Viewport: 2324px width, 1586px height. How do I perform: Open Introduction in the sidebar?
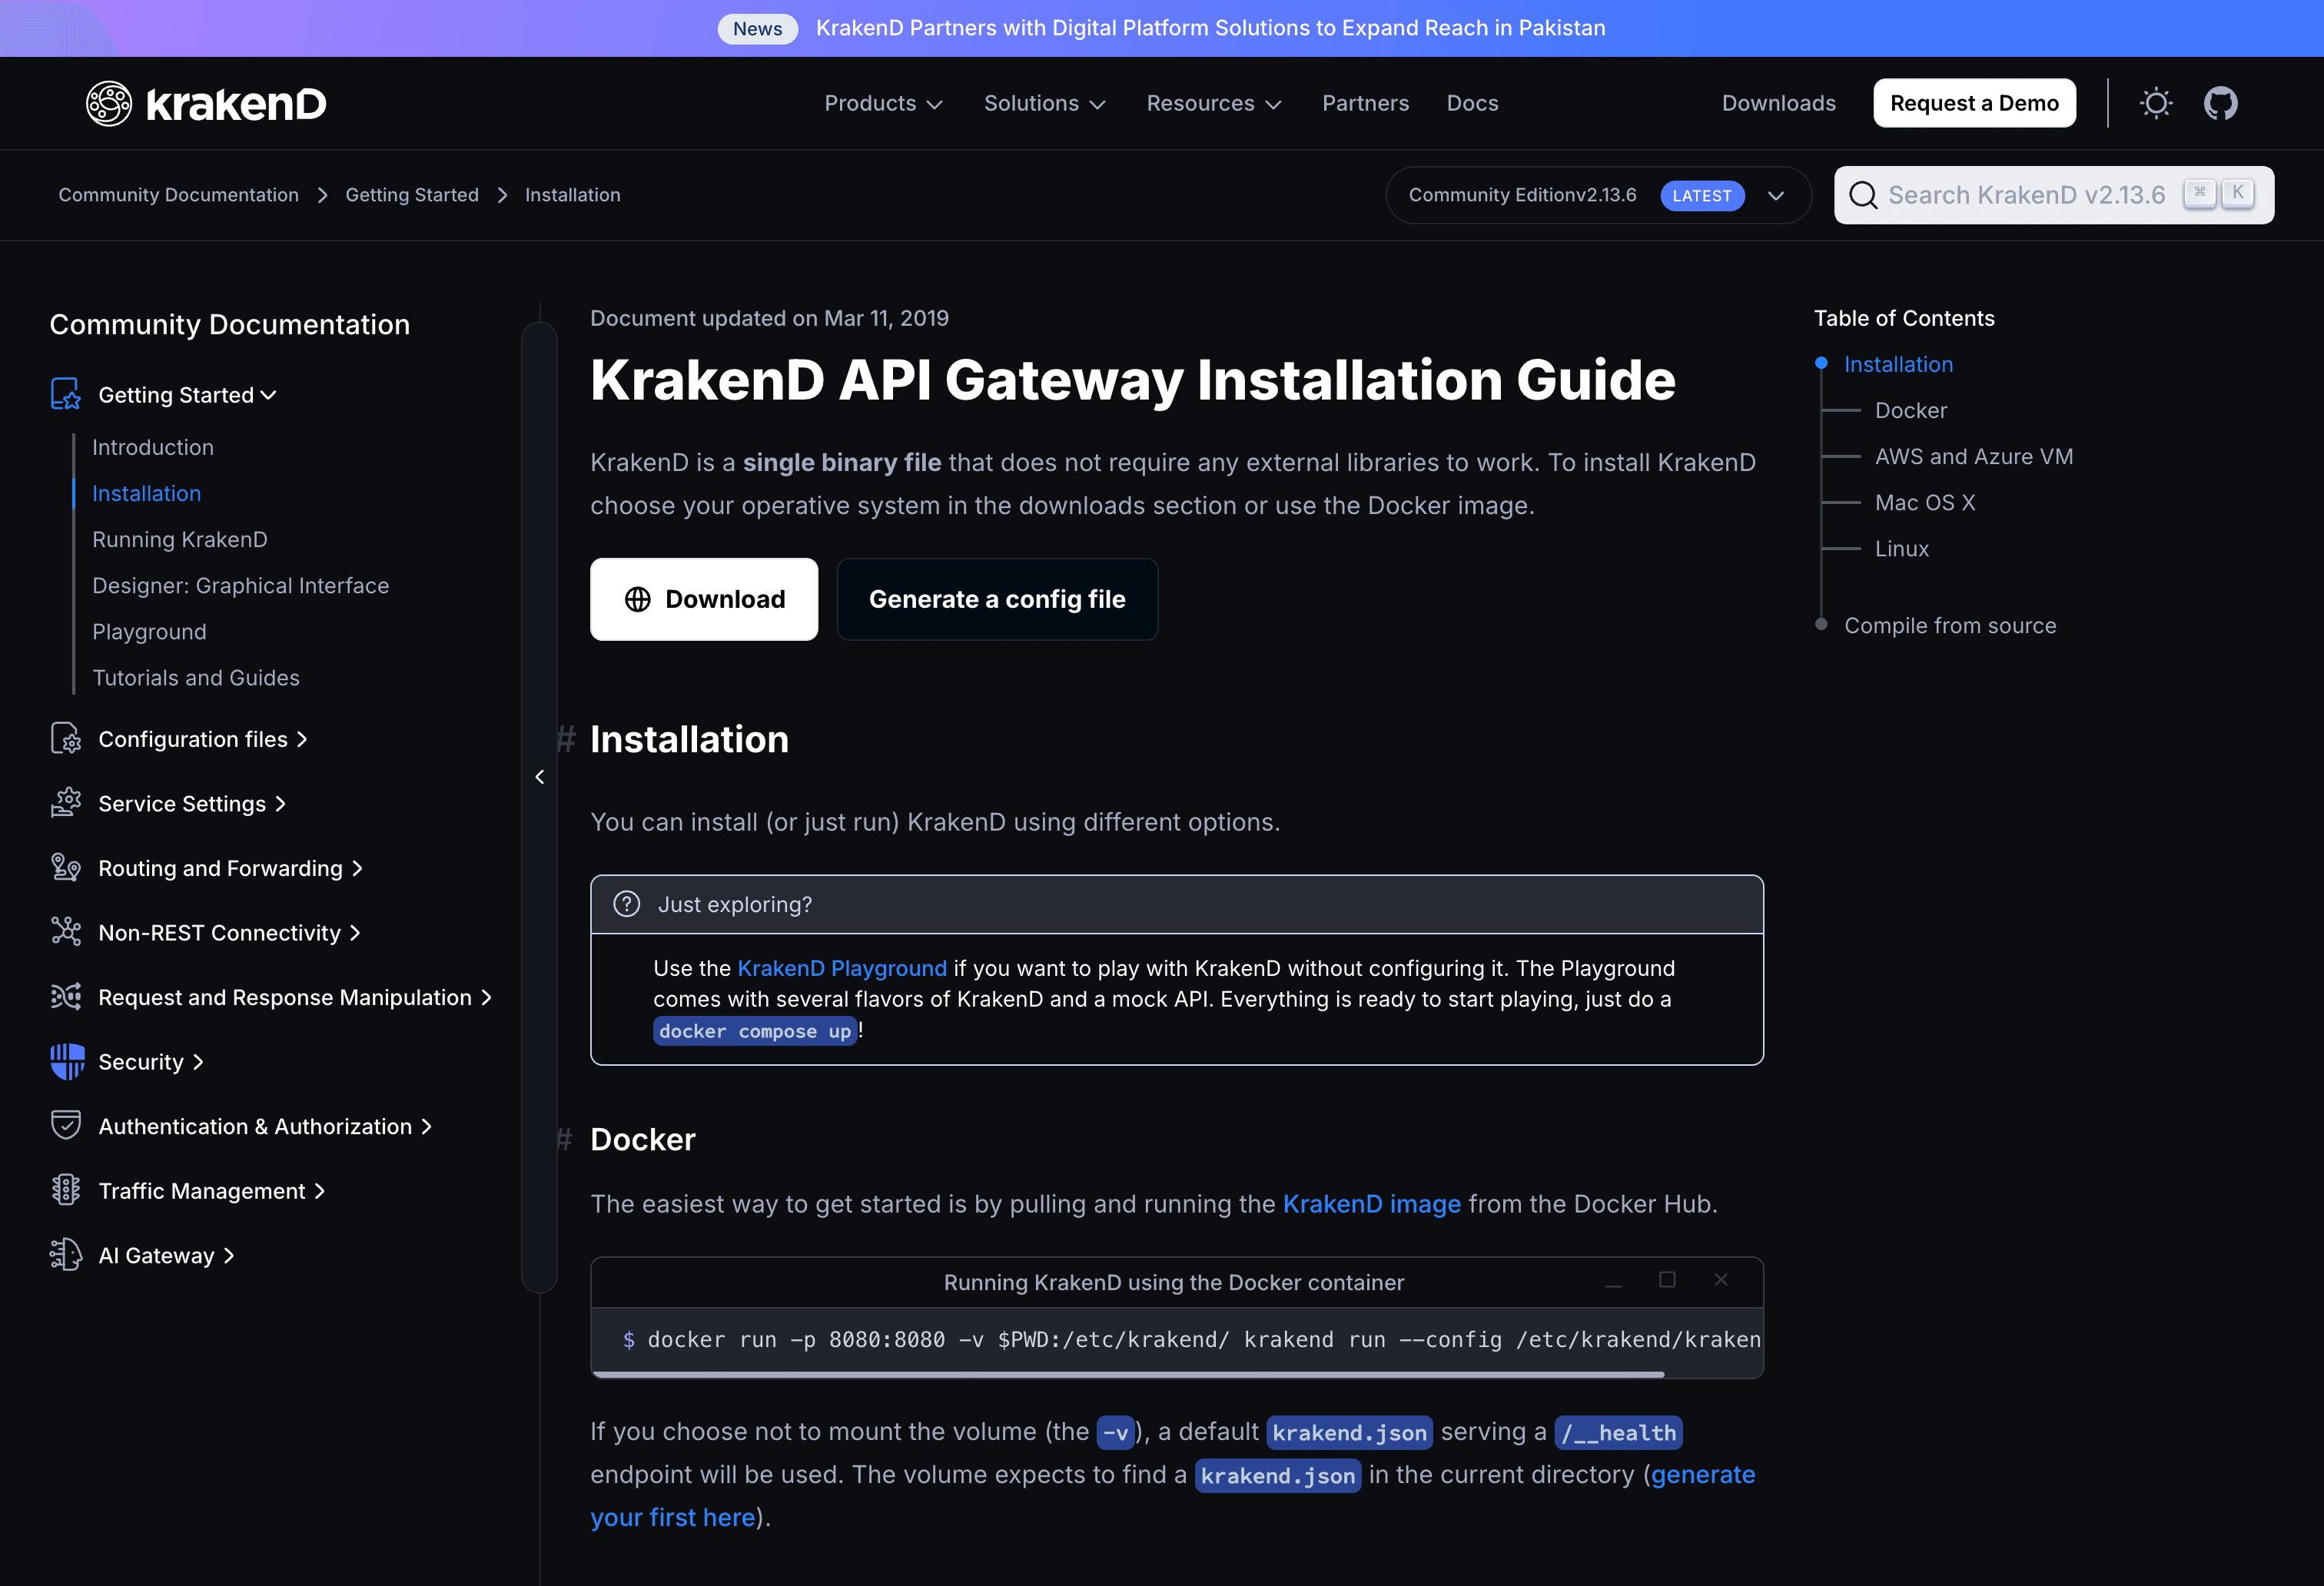pyautogui.click(x=153, y=447)
